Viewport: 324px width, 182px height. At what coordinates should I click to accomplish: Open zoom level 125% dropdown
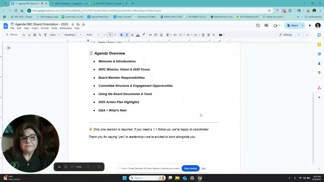55,35
